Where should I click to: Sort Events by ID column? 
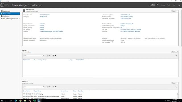[34, 60]
